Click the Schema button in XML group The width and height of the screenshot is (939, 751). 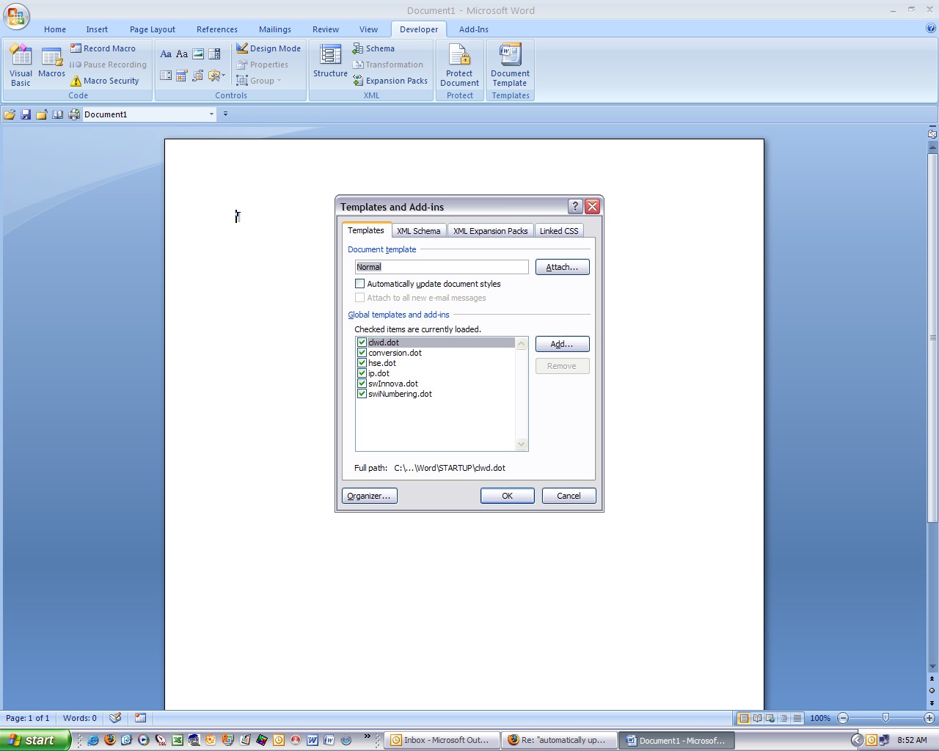[x=373, y=48]
